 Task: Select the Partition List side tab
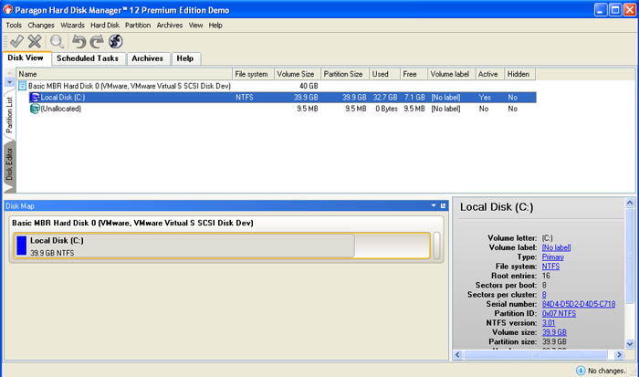(9, 115)
